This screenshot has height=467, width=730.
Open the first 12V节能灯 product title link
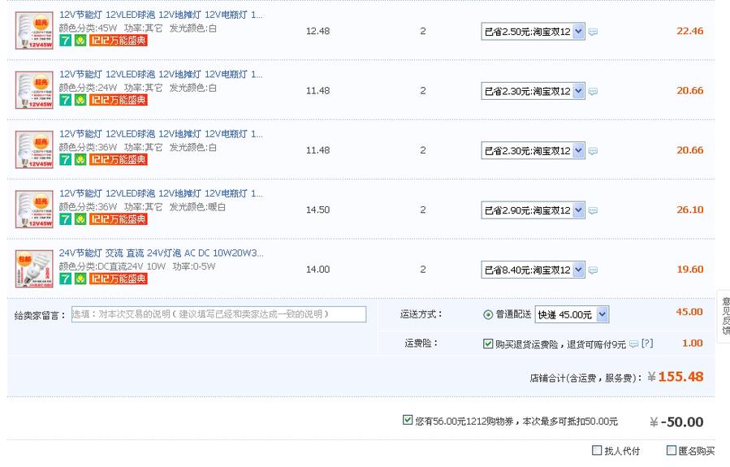tap(161, 15)
